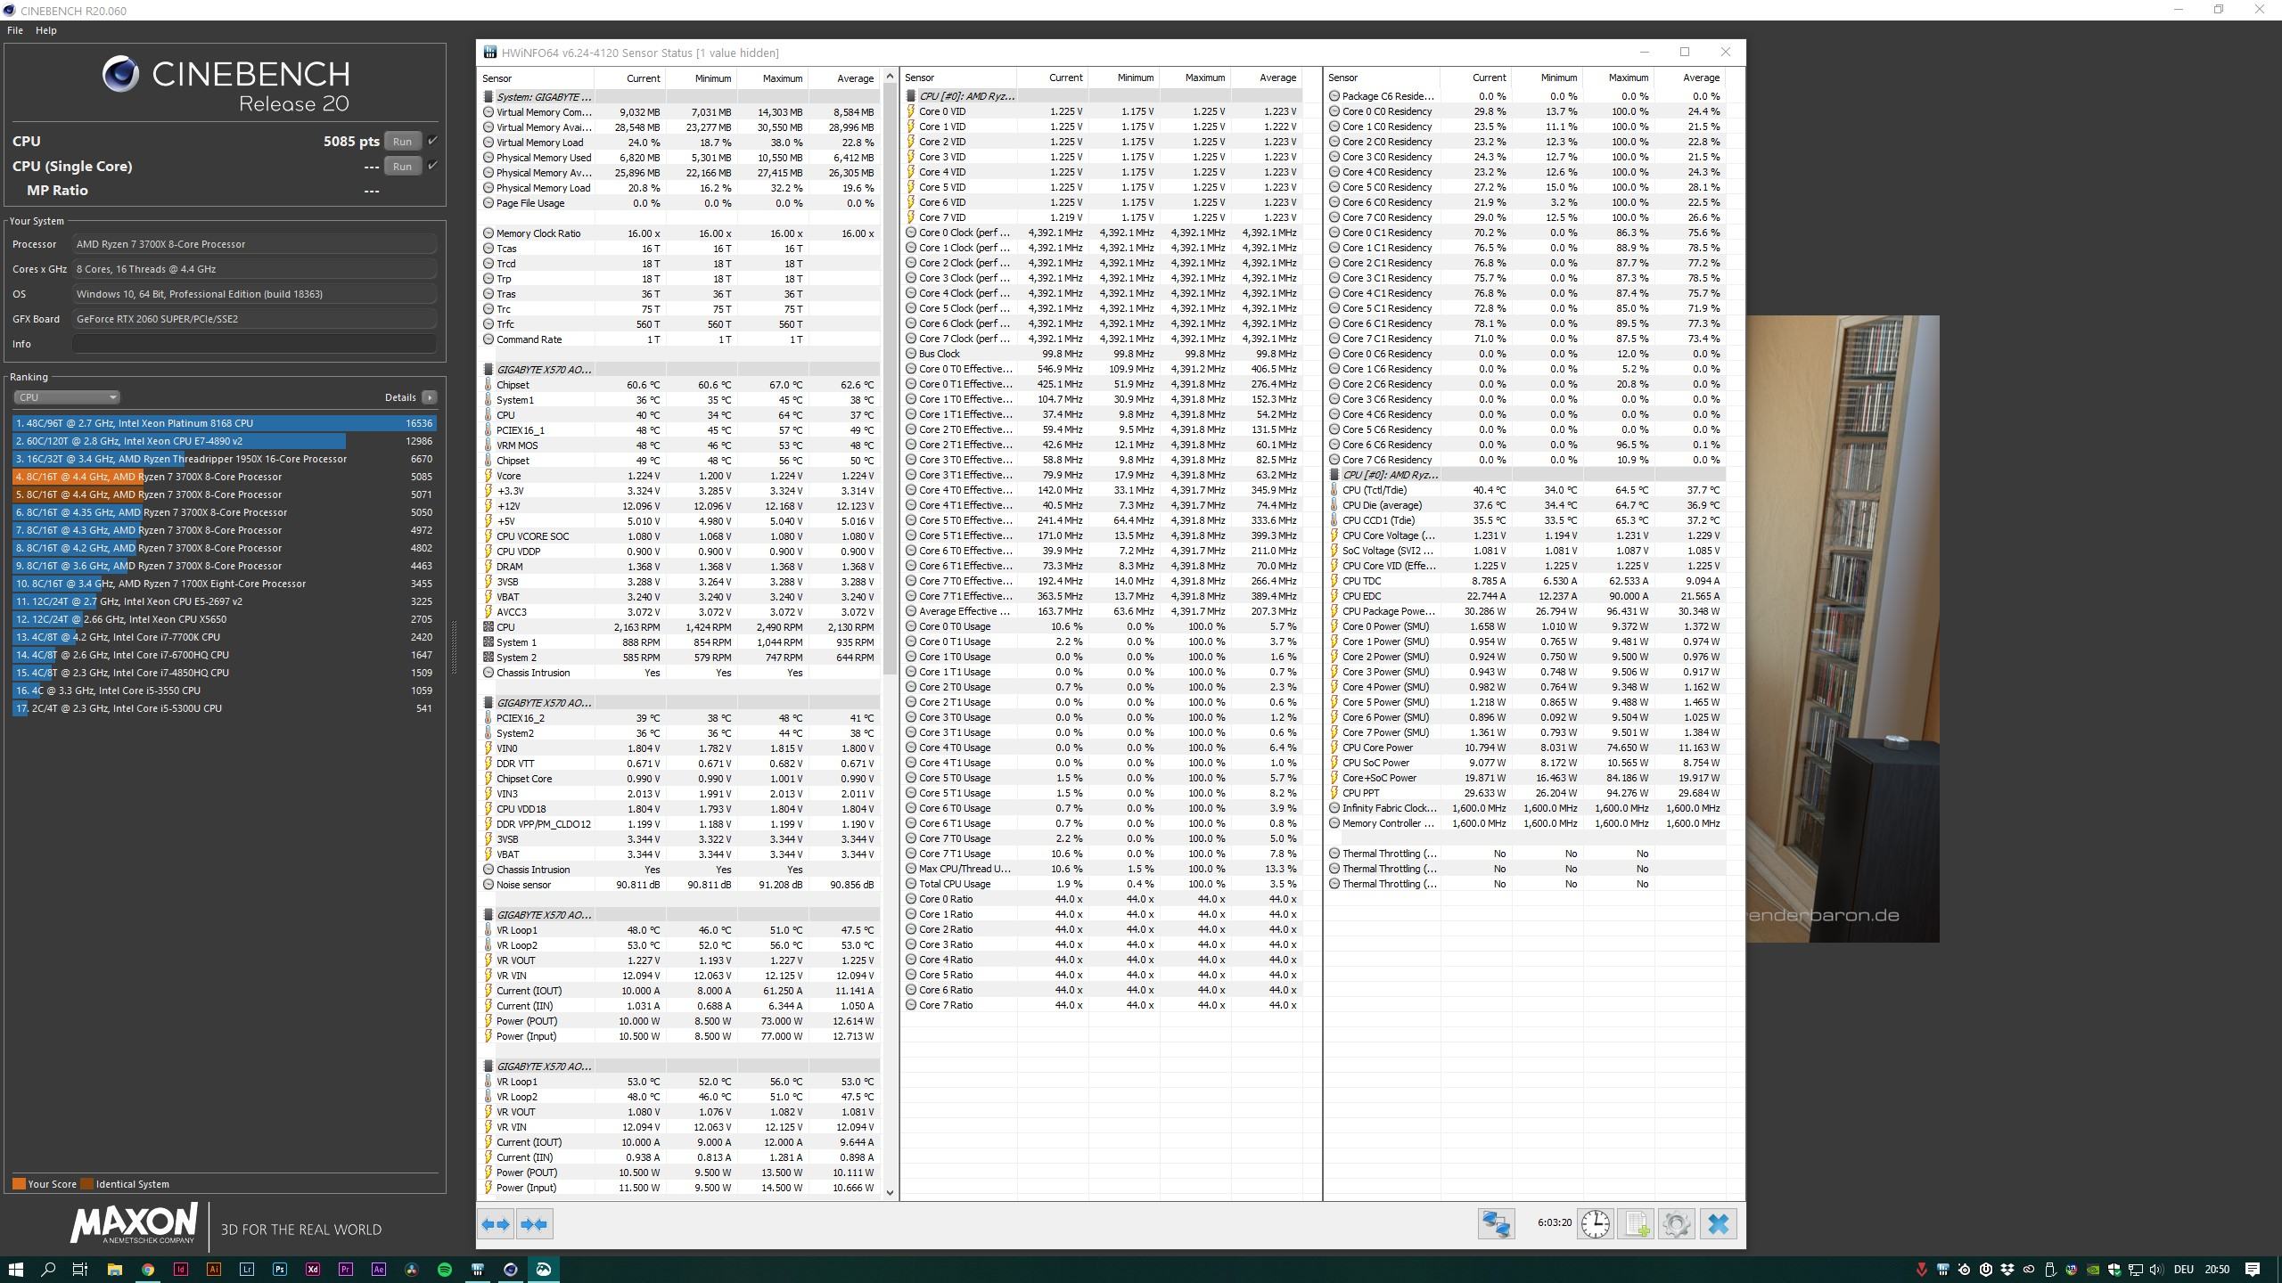Click left sensor panel scrollbar up arrow

coord(890,78)
